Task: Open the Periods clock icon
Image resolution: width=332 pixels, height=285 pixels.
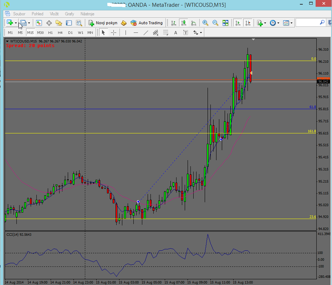Action: (x=273, y=23)
